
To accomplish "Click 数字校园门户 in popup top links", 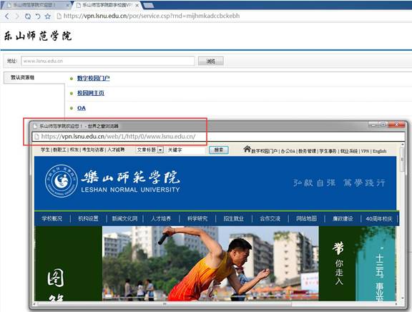I will pos(265,151).
